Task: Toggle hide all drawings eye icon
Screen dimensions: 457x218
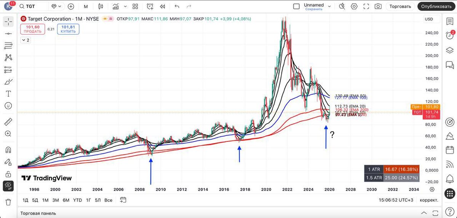Action: point(8,186)
